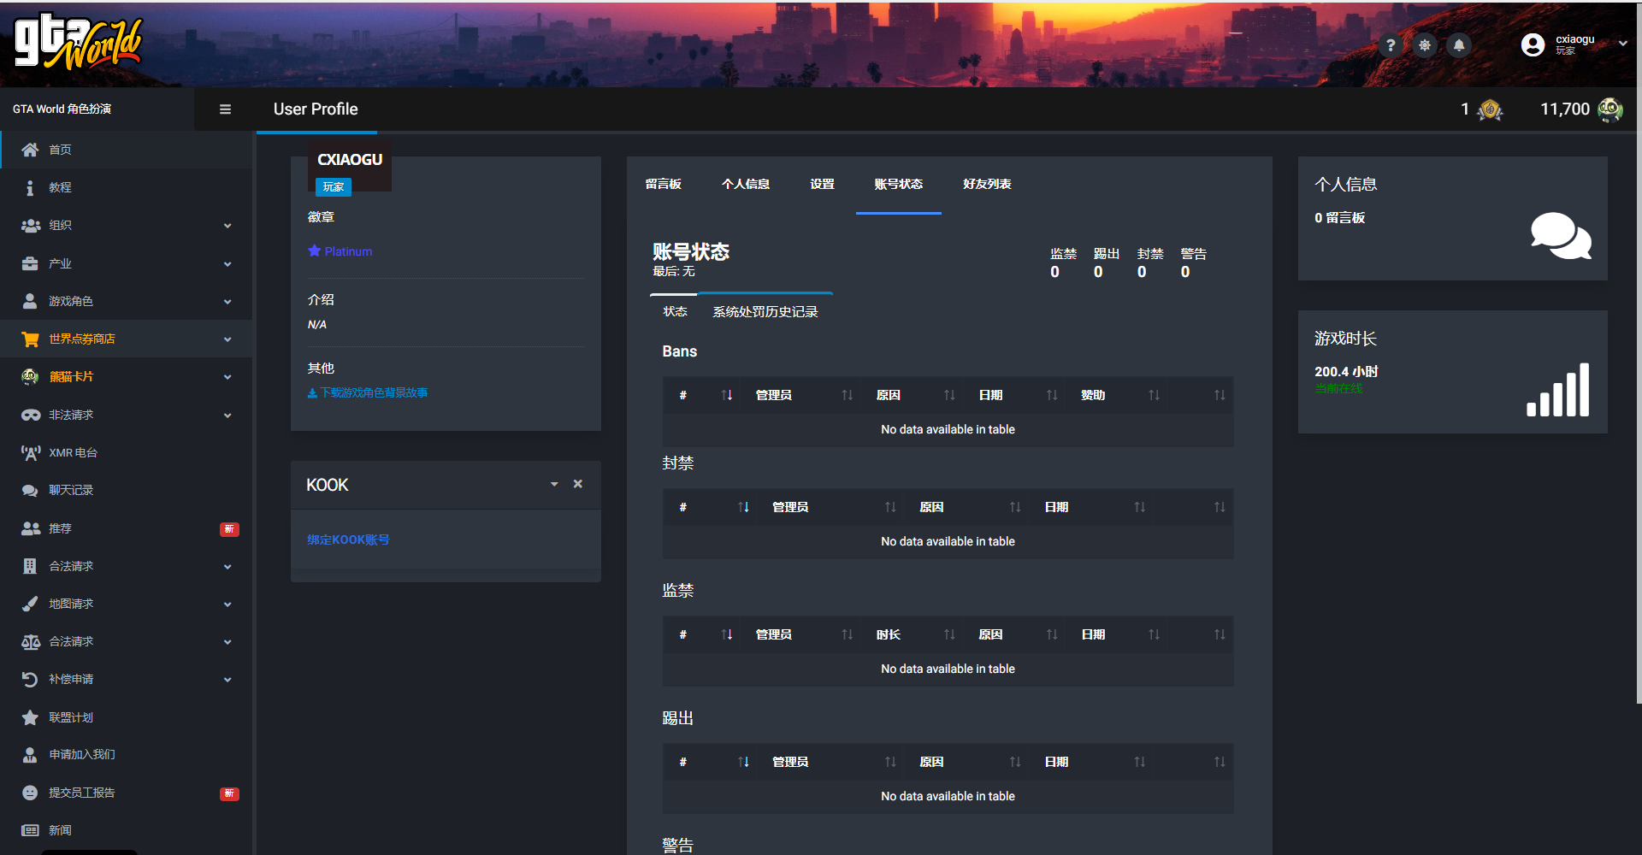Click the group icon next to 组织
Viewport: 1642px width, 855px height.
coord(30,225)
